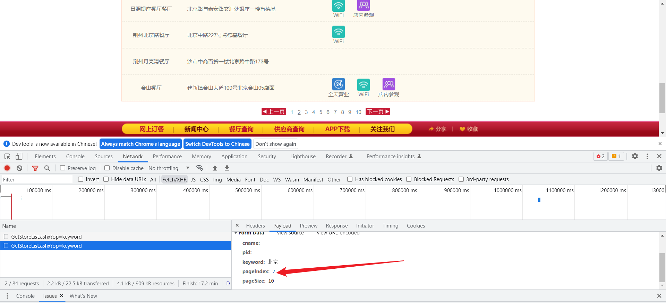This screenshot has height=303, width=666.
Task: Select the Img resource type filter
Action: 217,179
